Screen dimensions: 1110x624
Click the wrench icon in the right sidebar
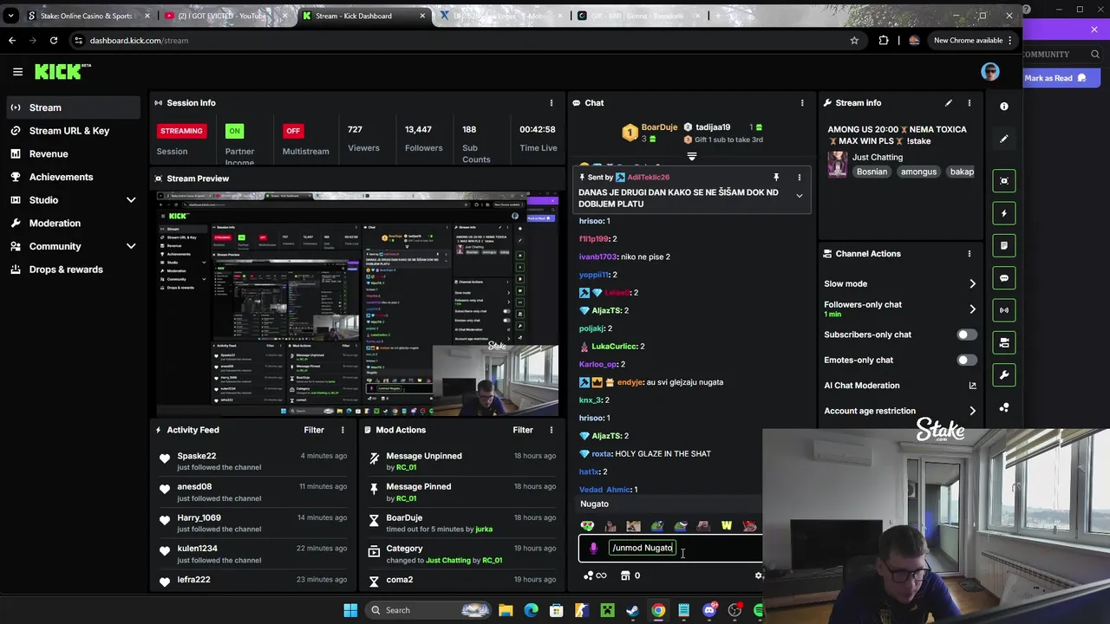1004,375
